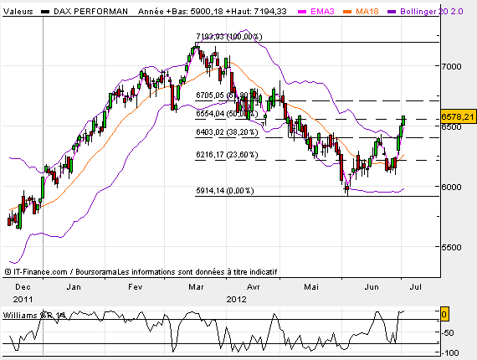Click the Fibonacci label '6403,02 (38,20%)'
Screen dimensions: 477x360
(227, 132)
